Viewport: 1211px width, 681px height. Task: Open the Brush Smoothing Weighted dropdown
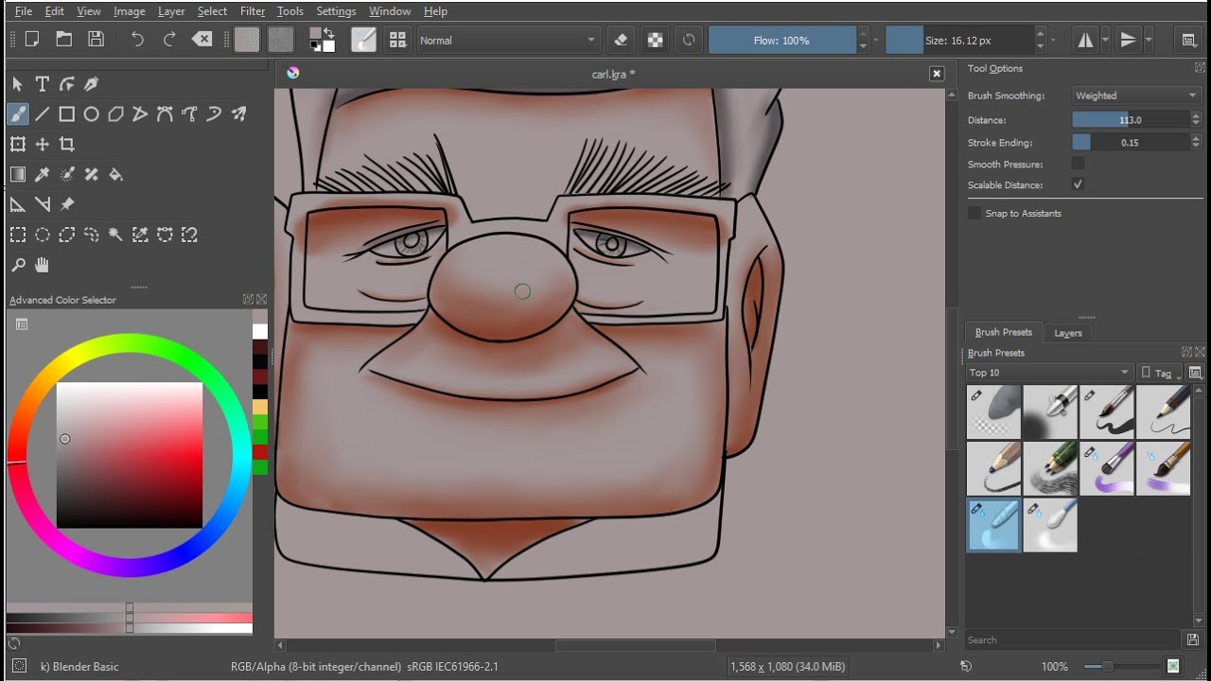point(1136,96)
